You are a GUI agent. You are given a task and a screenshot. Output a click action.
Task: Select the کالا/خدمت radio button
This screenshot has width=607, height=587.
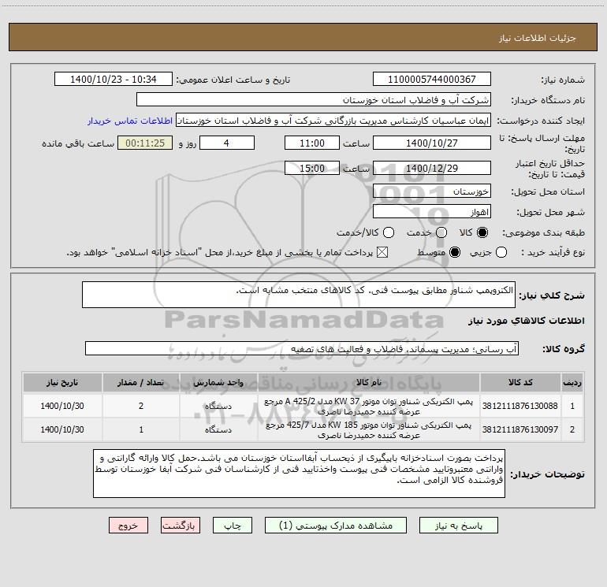[389, 232]
